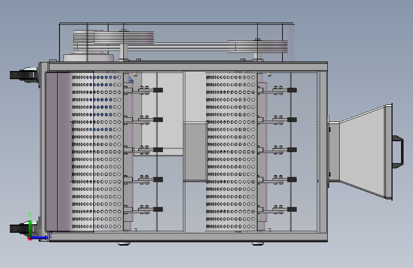Select the dark gray block in the center
This screenshot has height=268, width=413.
[x=195, y=152]
